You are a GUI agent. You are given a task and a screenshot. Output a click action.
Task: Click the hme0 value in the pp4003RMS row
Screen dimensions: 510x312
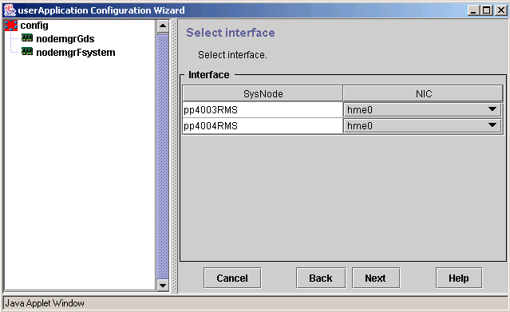360,110
